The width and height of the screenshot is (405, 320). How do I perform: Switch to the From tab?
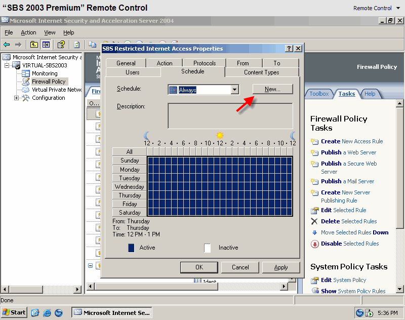point(243,63)
